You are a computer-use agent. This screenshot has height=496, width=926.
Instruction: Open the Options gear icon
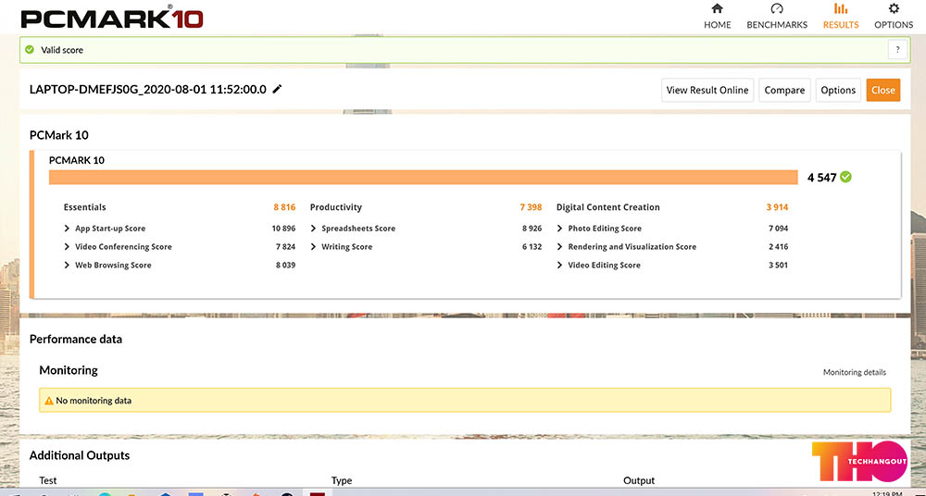point(894,9)
